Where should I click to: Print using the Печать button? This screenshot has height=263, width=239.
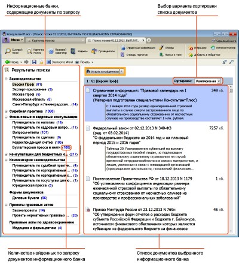tap(82, 62)
